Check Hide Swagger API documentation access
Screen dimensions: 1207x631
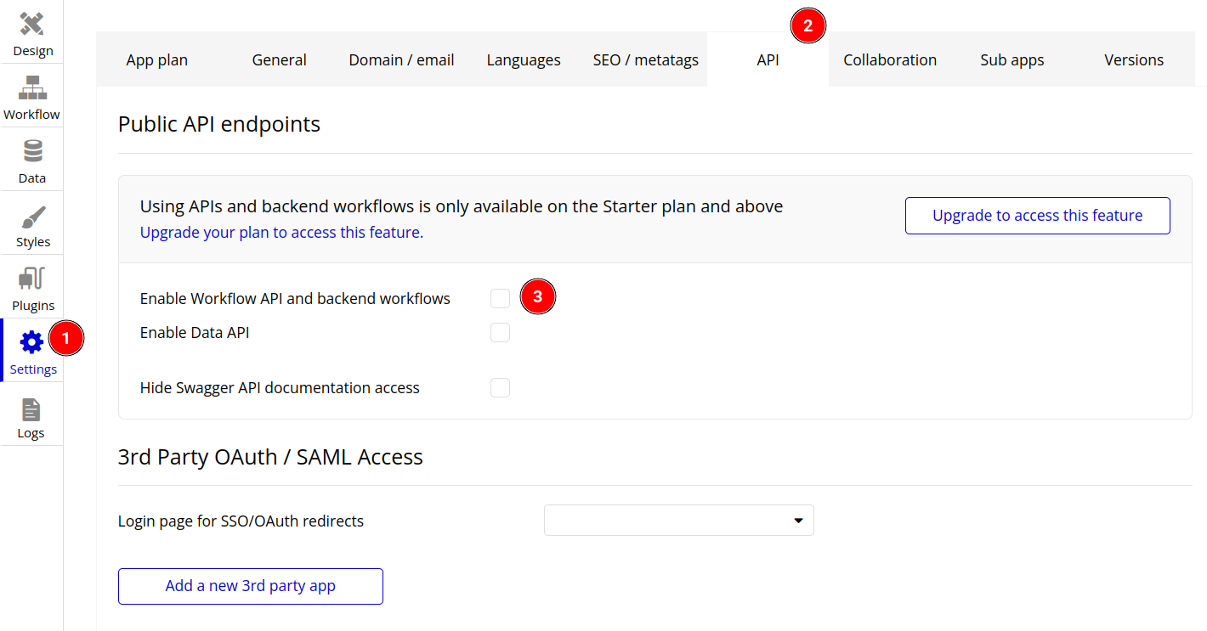point(500,388)
